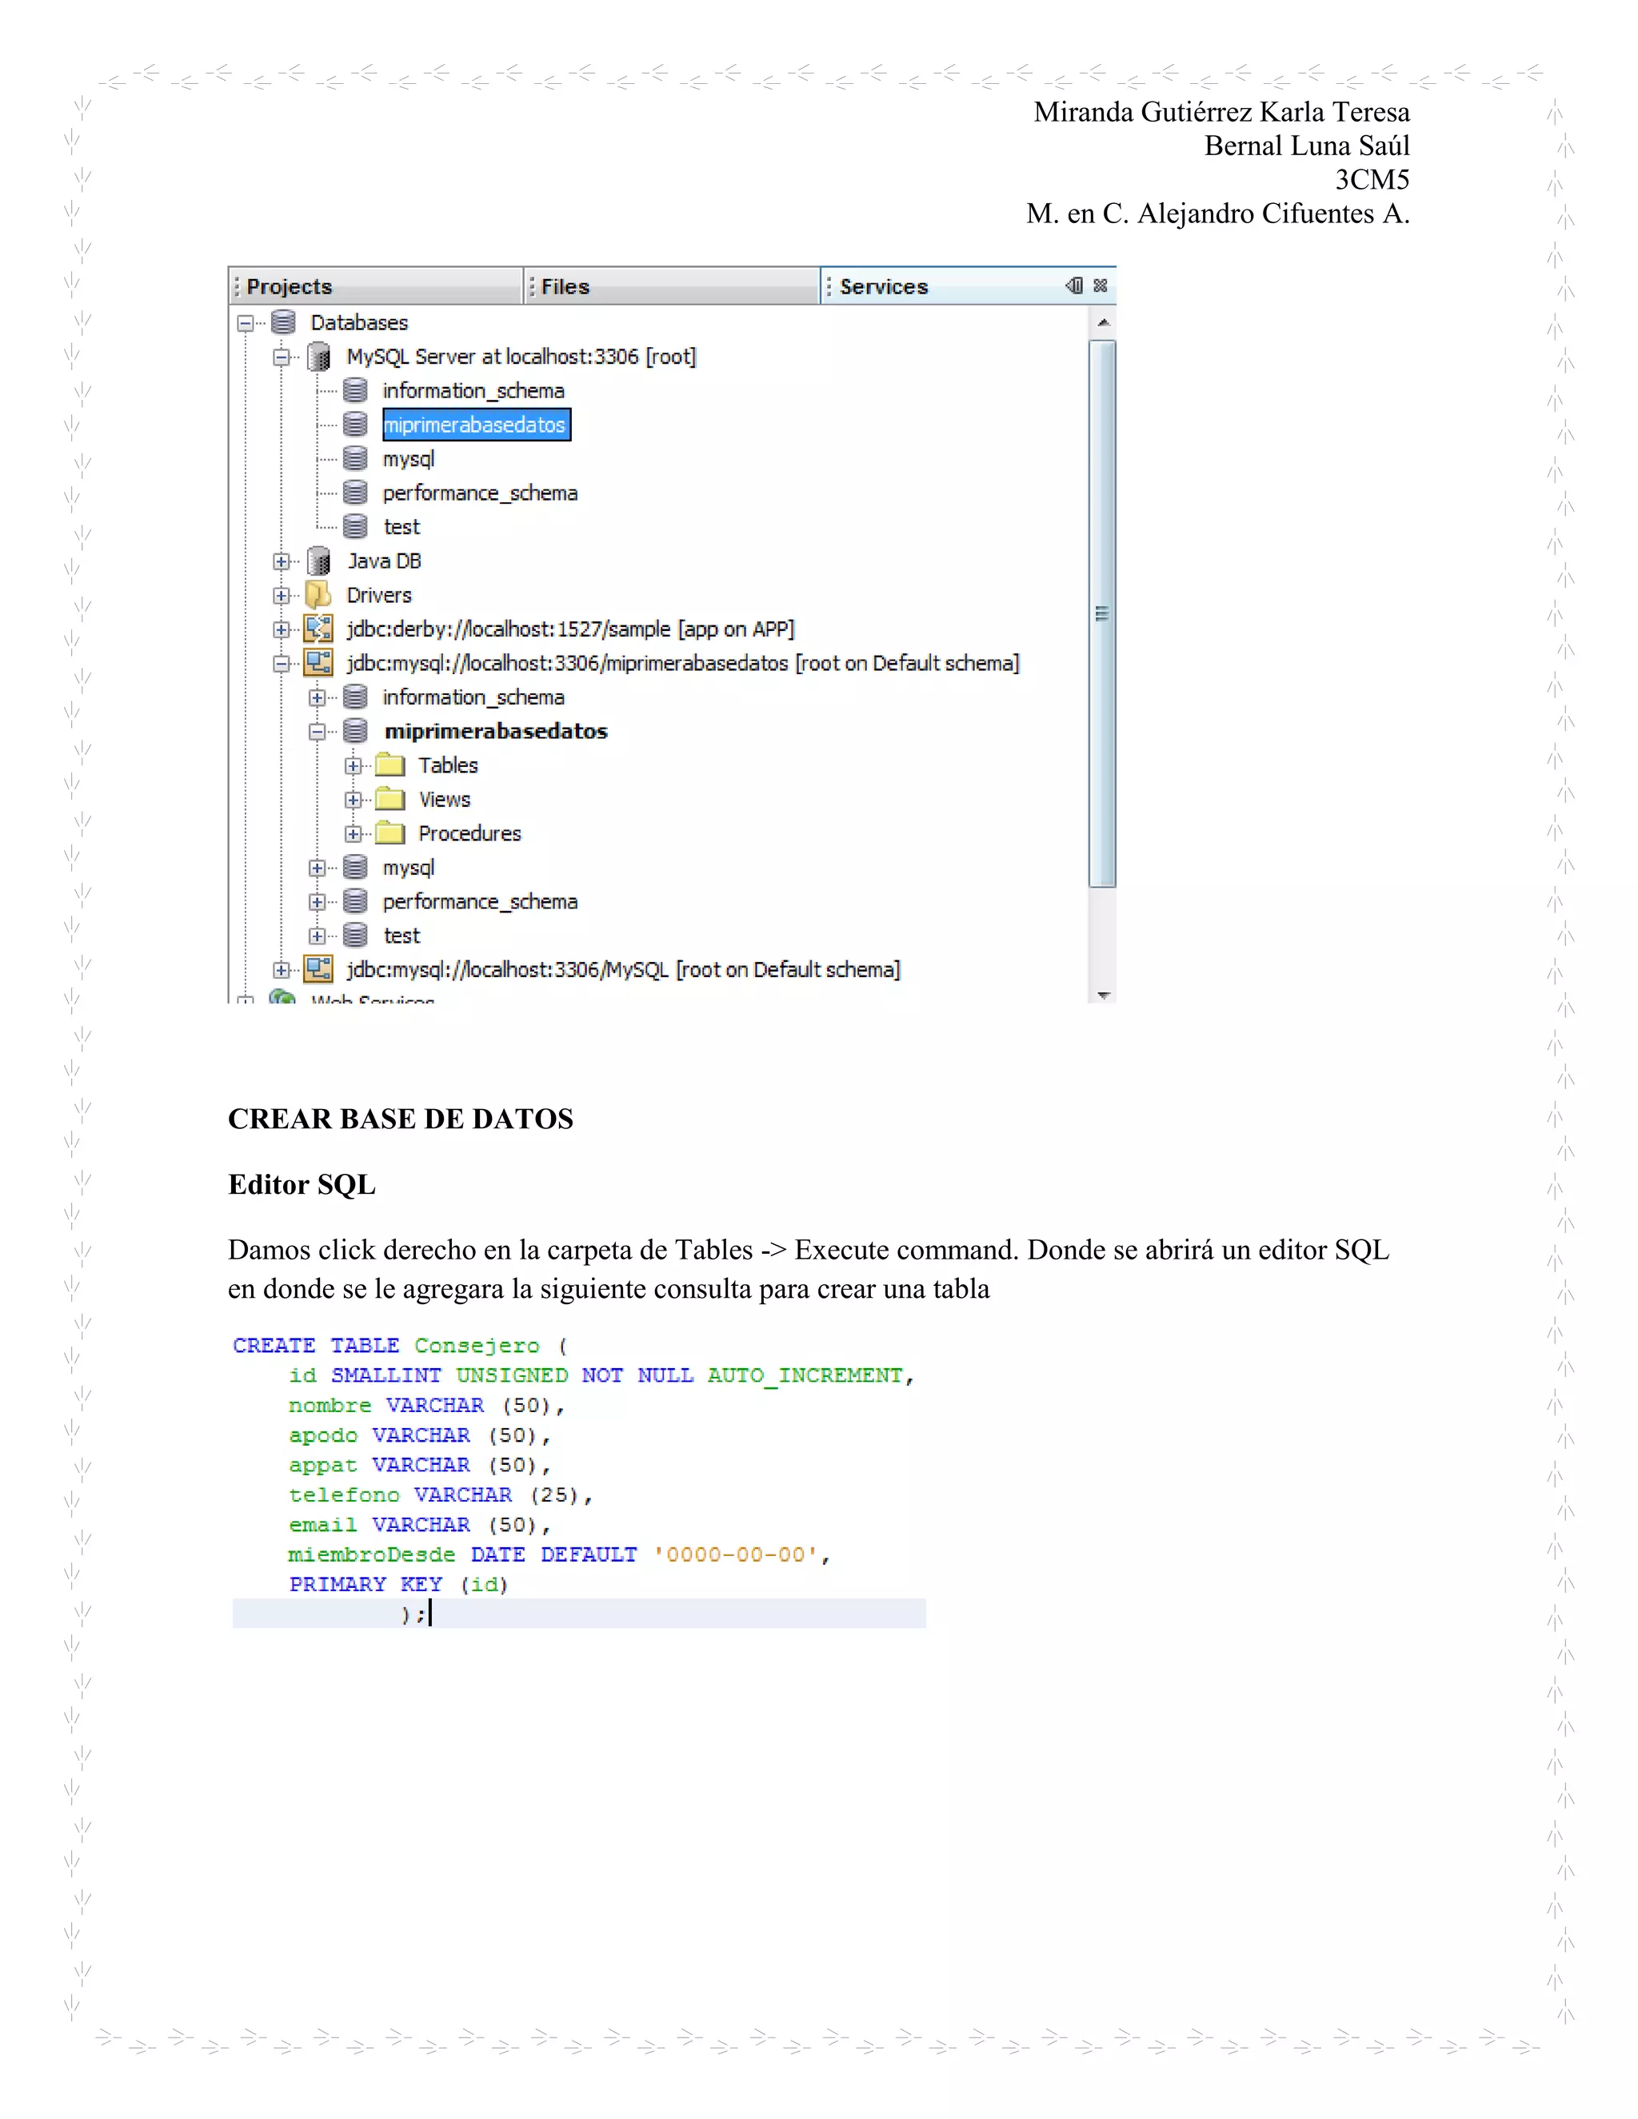The width and height of the screenshot is (1638, 2119).
Task: Click jdbc:mysql MySQL connection icon
Action: (318, 968)
